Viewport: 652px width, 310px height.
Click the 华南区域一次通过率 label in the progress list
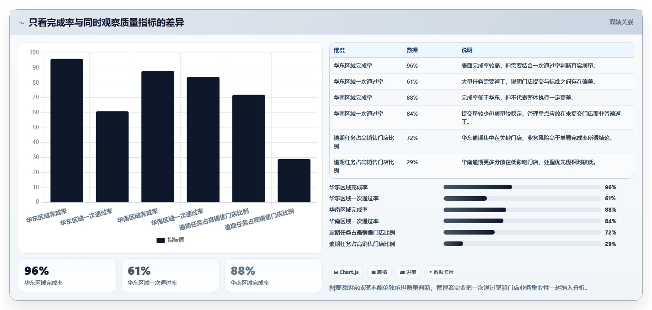[354, 221]
